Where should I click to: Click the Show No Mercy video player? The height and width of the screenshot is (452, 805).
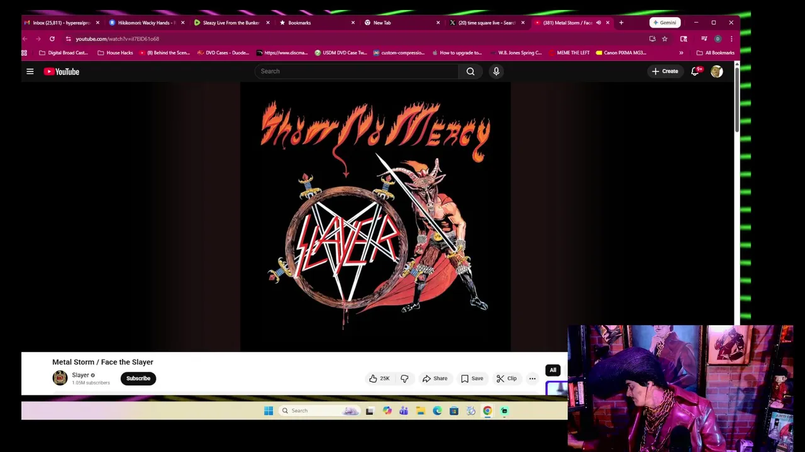point(375,217)
